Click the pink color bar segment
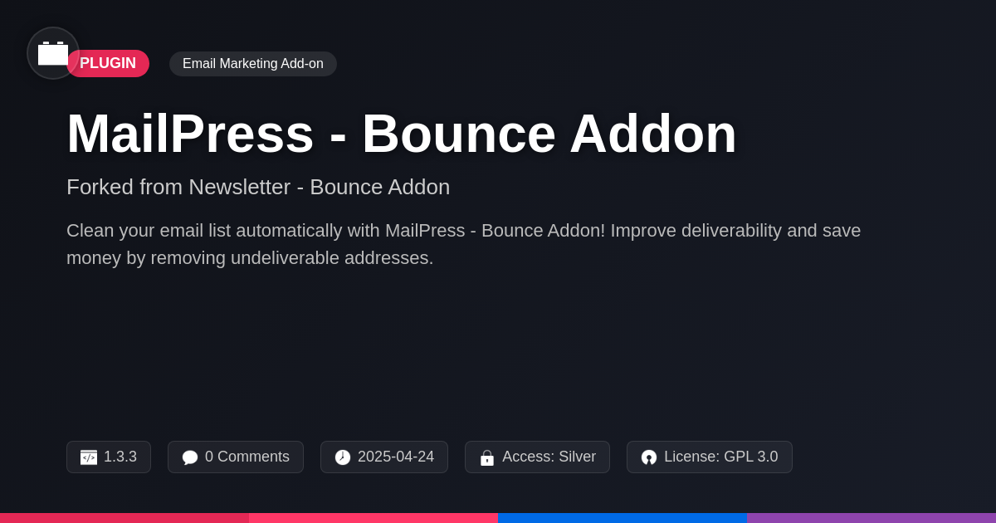996x523 pixels. (x=373, y=518)
